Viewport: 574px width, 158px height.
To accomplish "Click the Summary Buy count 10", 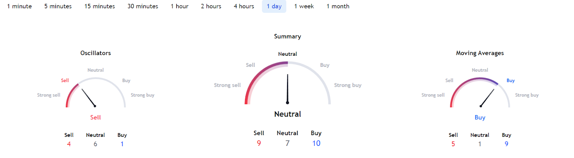I will click(x=316, y=143).
